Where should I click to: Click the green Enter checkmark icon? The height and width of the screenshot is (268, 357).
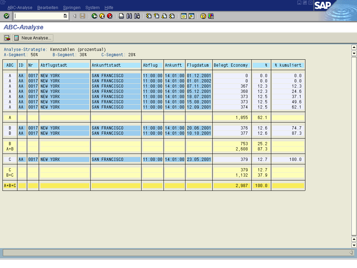[x=6, y=16]
